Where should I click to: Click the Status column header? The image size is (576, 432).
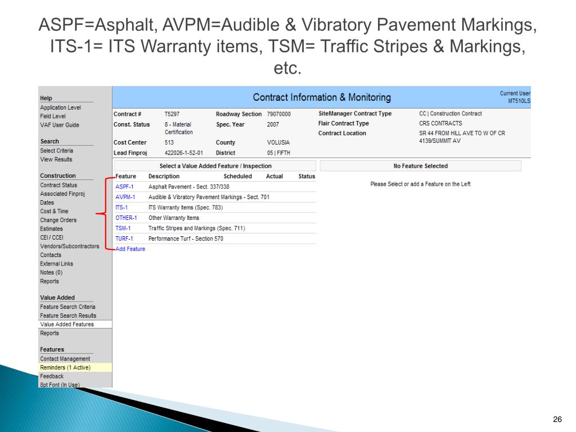click(x=307, y=176)
